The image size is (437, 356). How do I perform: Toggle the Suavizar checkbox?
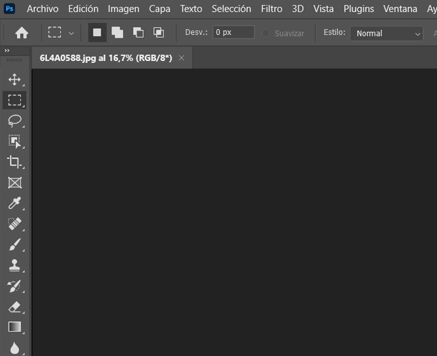pos(266,33)
